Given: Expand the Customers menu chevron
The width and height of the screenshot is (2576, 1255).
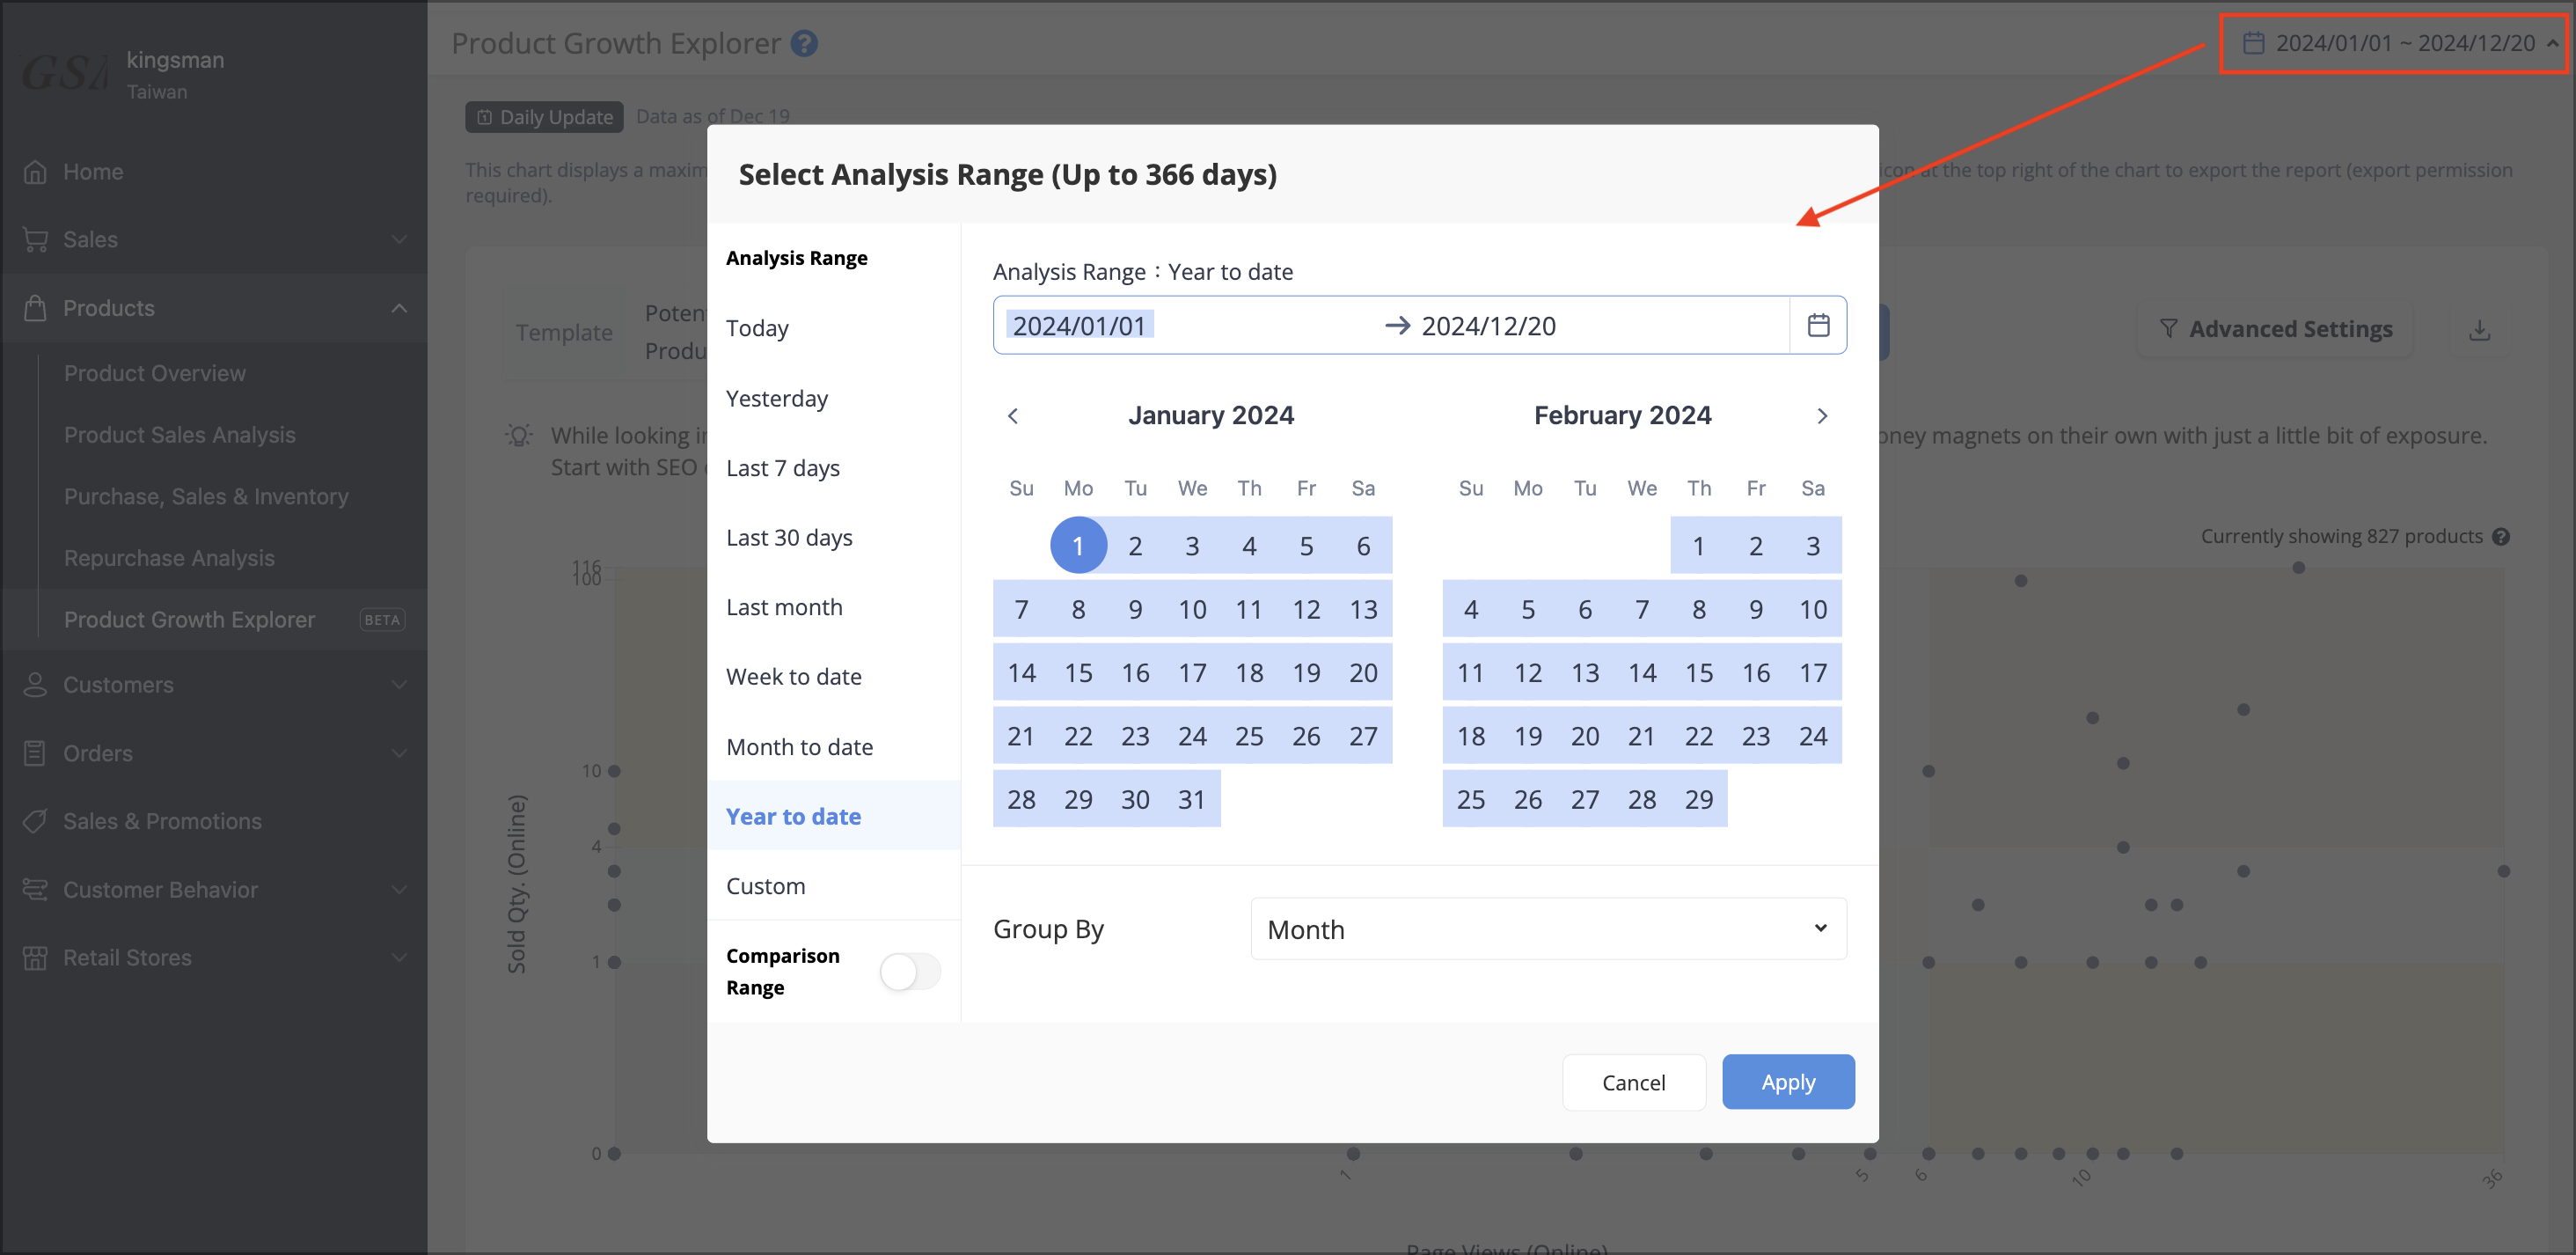Looking at the screenshot, I should click(x=399, y=685).
